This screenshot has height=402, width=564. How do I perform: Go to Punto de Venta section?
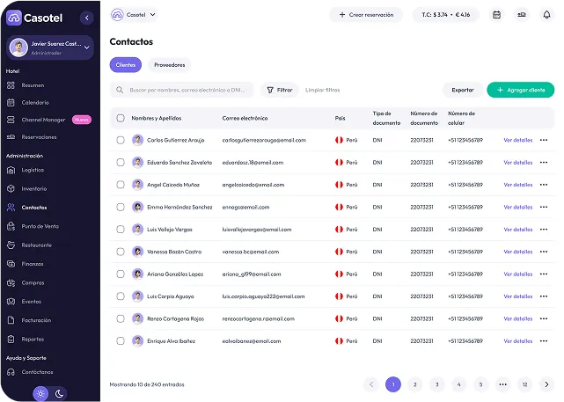click(40, 226)
